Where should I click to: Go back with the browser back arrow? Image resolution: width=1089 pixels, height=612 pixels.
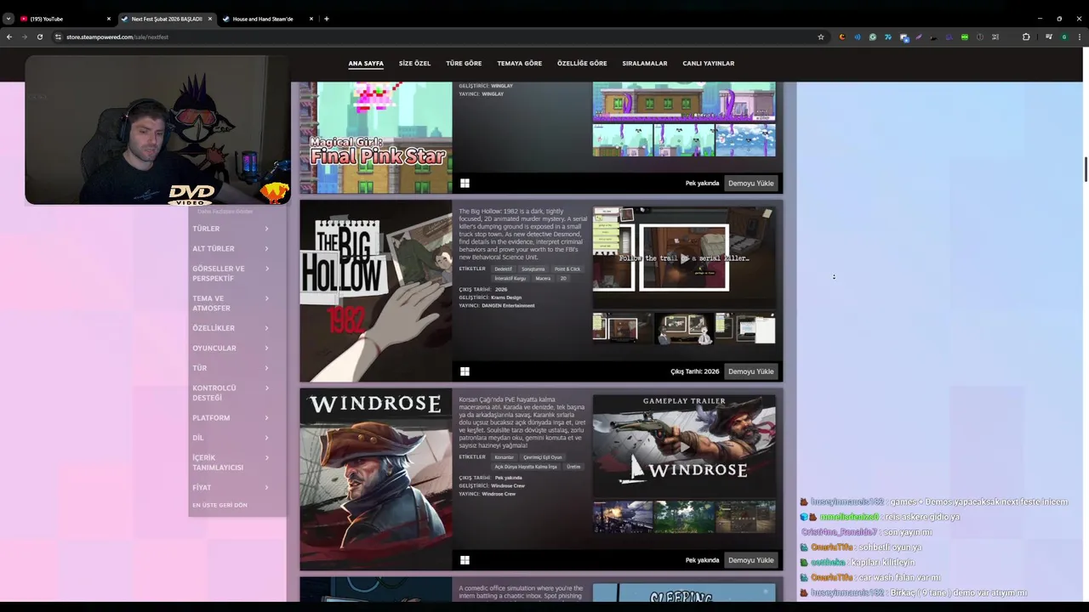click(9, 37)
